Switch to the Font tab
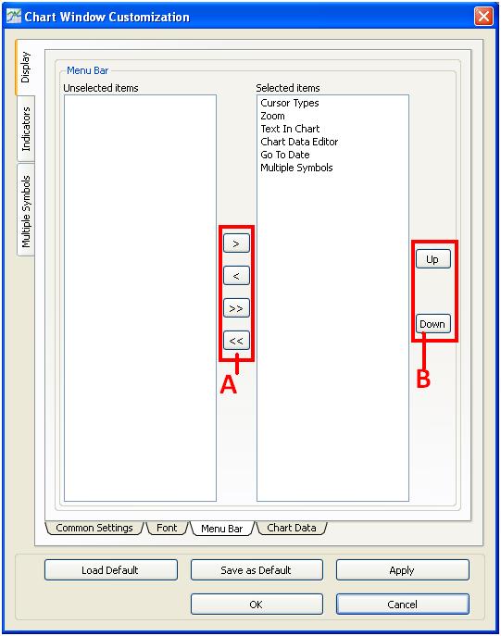This screenshot has width=501, height=636. (167, 528)
